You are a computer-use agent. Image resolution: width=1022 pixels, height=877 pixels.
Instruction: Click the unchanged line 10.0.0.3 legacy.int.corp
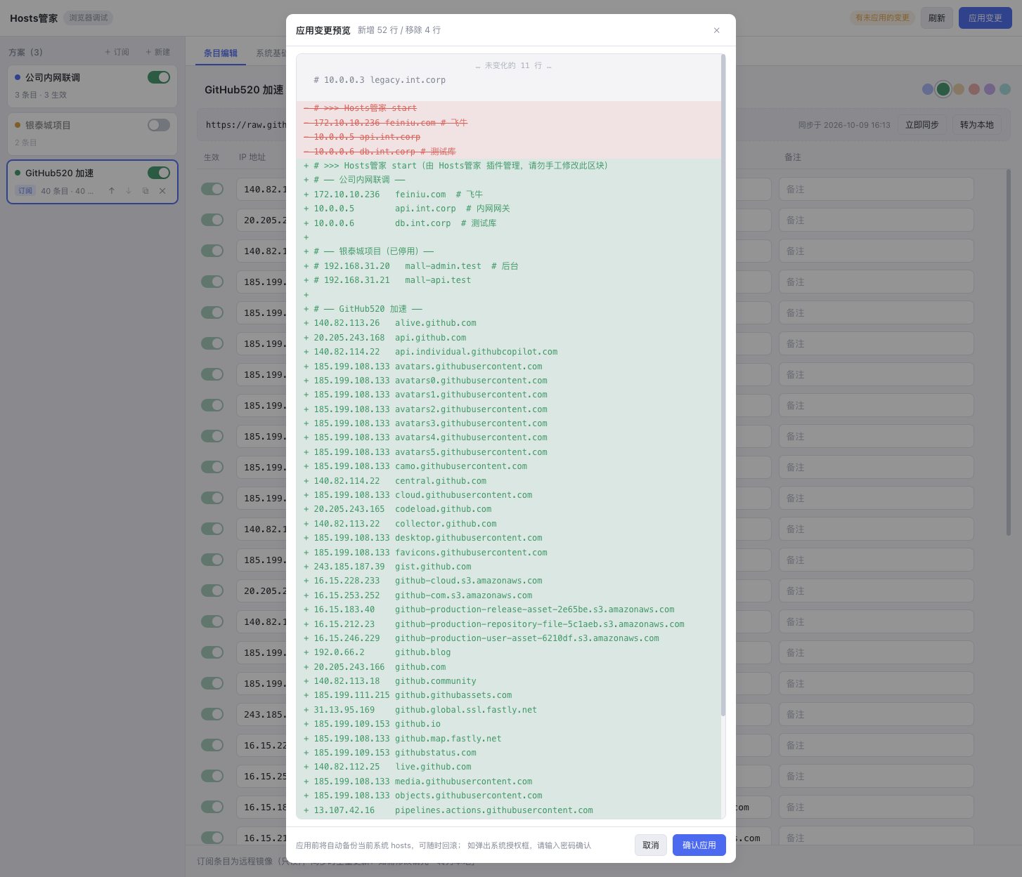pos(509,80)
